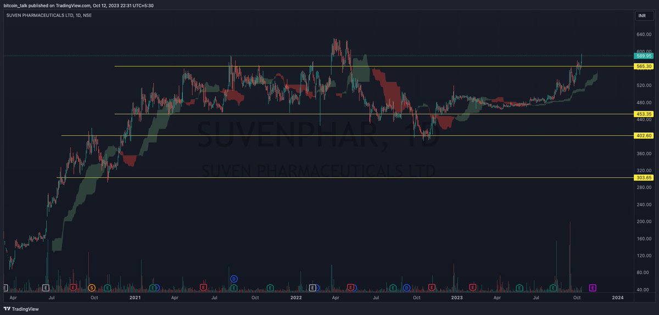Click the green E marker after Apr 2023
The height and width of the screenshot is (315, 659).
519,288
